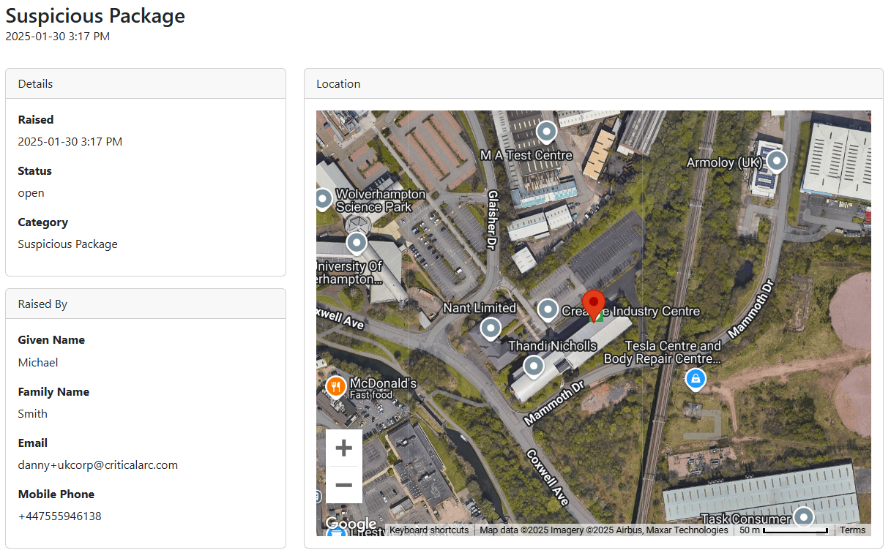Open the map Terms link
The height and width of the screenshot is (553, 891).
853,530
